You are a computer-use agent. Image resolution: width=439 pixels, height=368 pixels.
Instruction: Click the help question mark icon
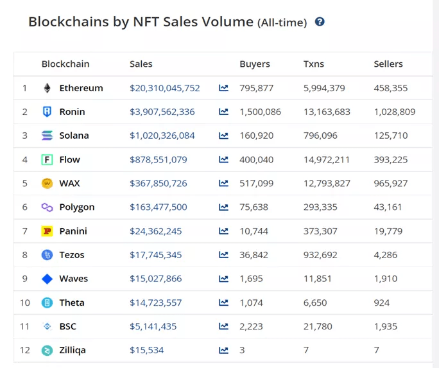click(x=320, y=22)
